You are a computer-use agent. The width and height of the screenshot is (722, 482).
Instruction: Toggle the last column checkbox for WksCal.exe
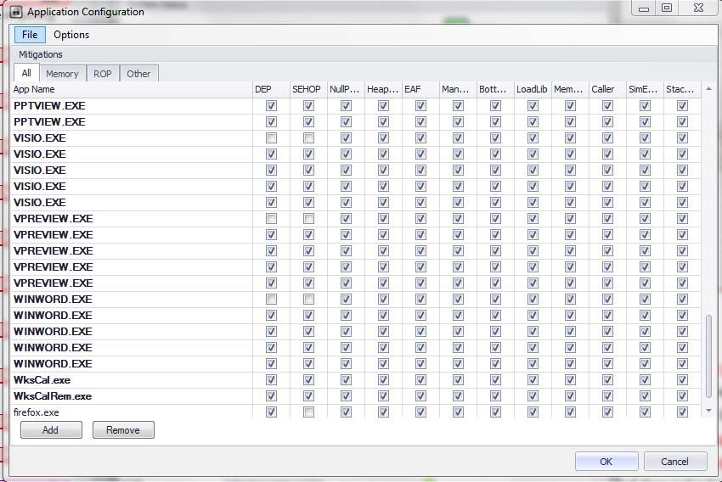pyautogui.click(x=682, y=380)
